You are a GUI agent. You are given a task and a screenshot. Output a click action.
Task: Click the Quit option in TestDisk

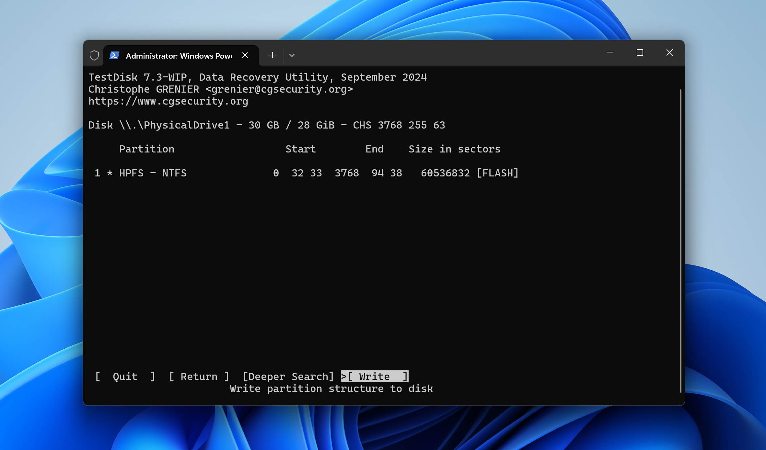[x=125, y=376]
